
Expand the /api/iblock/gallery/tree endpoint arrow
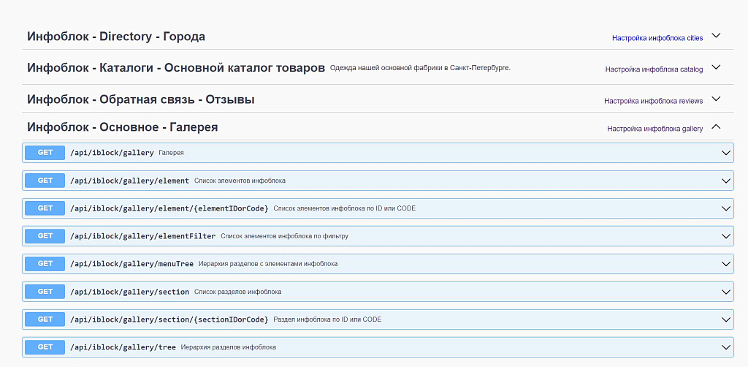tap(726, 347)
